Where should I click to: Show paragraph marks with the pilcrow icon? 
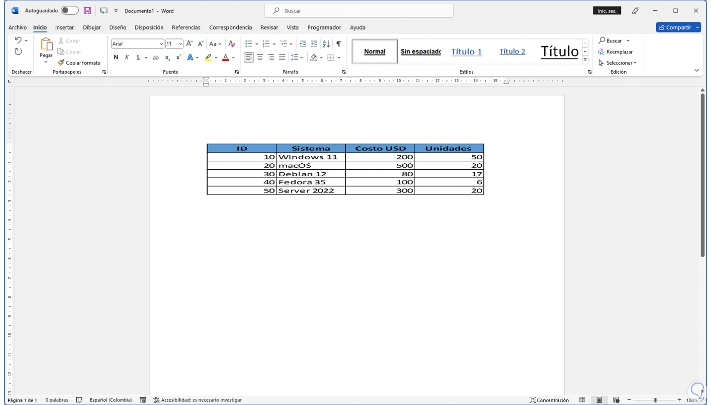tap(339, 44)
